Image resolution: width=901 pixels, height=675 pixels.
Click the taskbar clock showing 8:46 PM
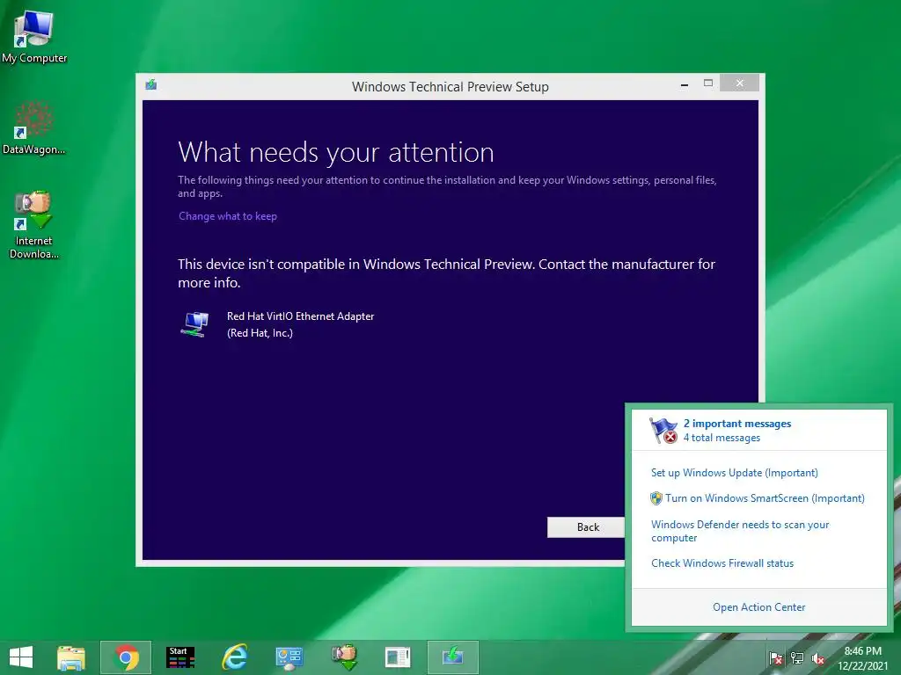[862, 651]
